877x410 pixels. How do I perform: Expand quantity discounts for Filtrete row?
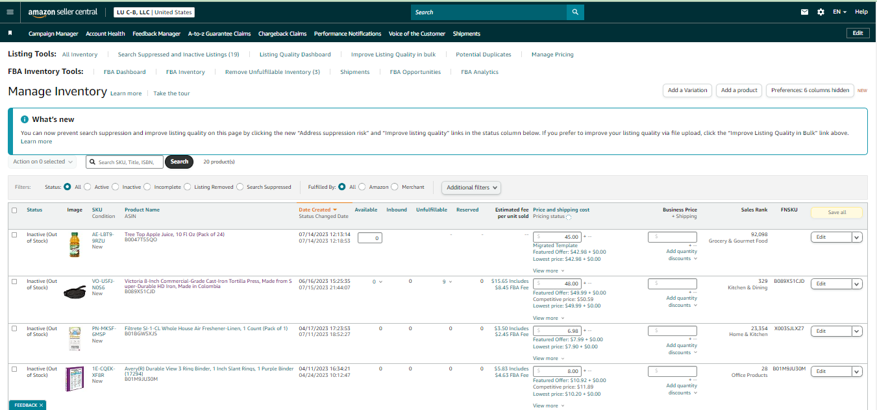[682, 349]
